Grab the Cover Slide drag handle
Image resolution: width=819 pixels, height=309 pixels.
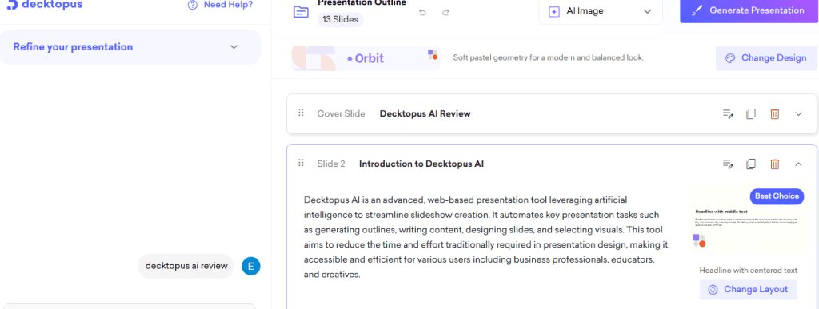301,113
